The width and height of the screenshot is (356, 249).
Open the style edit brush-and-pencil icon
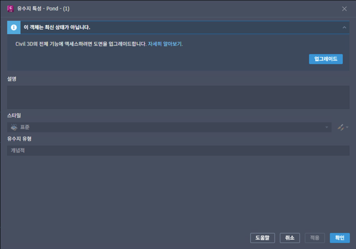pyautogui.click(x=340, y=127)
